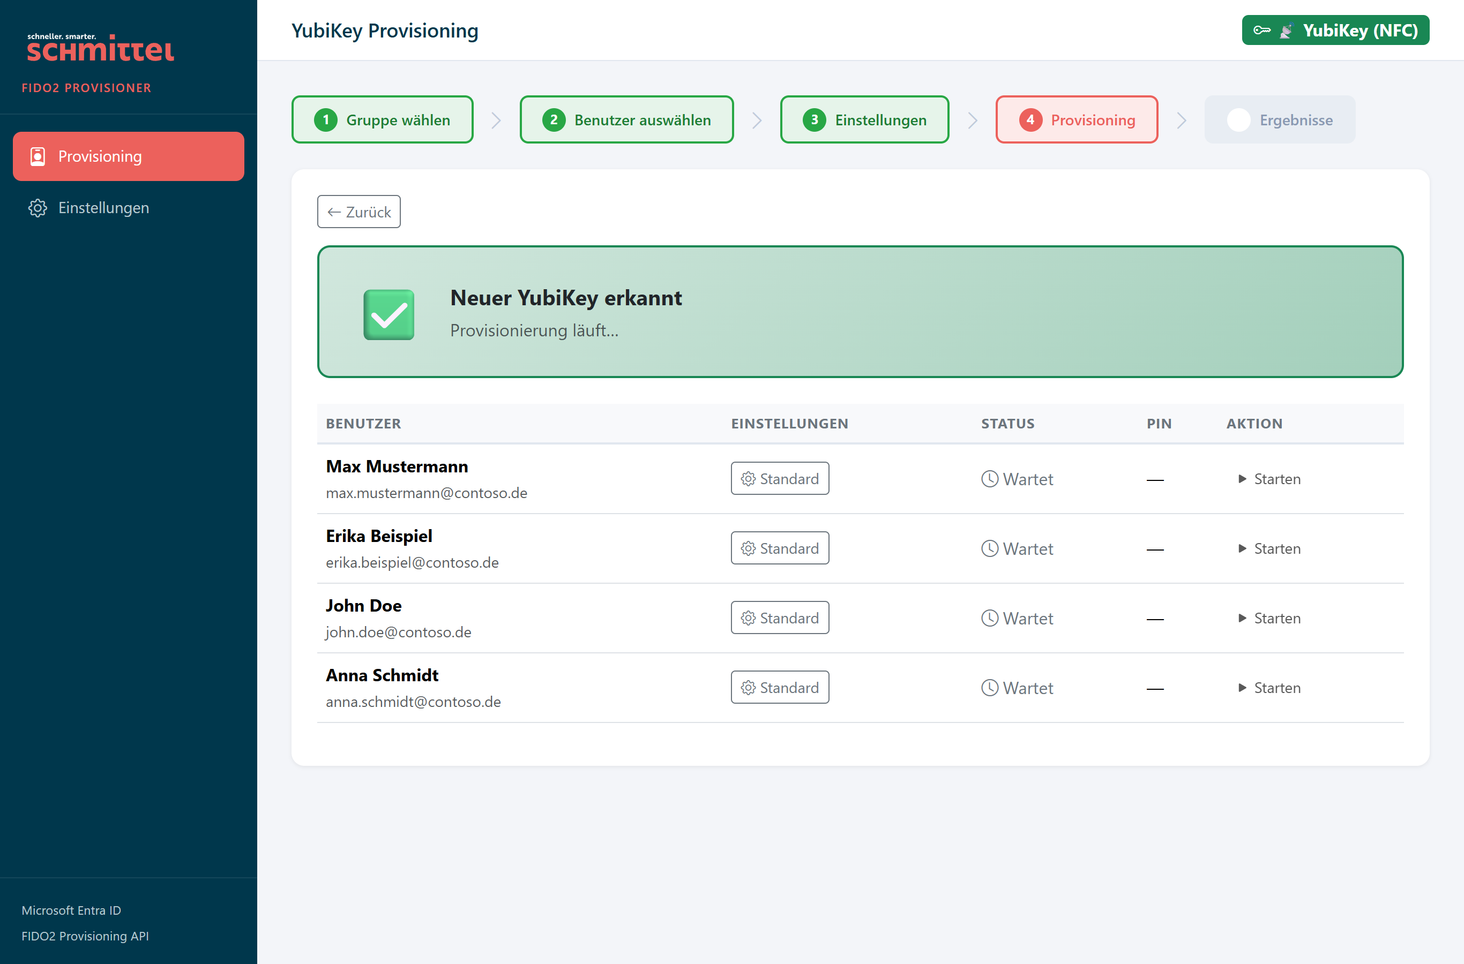Open Einstellungen via the sidebar gear icon

point(38,208)
